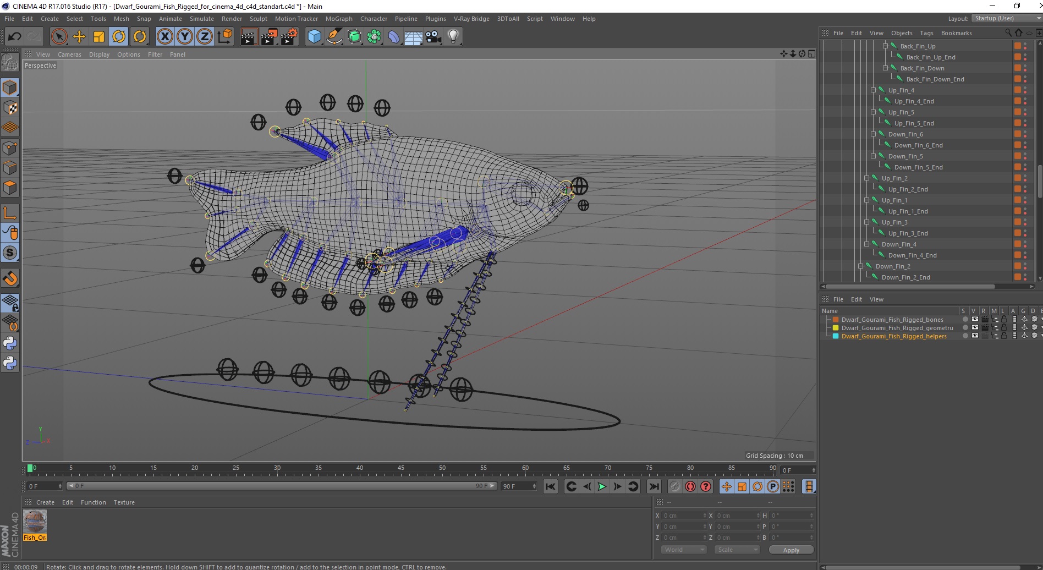Add a light object
The width and height of the screenshot is (1043, 570).
point(453,37)
